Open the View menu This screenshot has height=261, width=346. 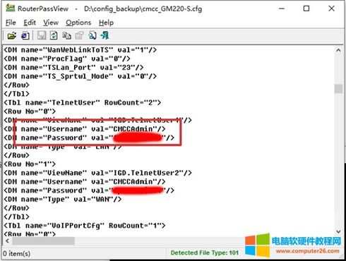[x=51, y=23]
